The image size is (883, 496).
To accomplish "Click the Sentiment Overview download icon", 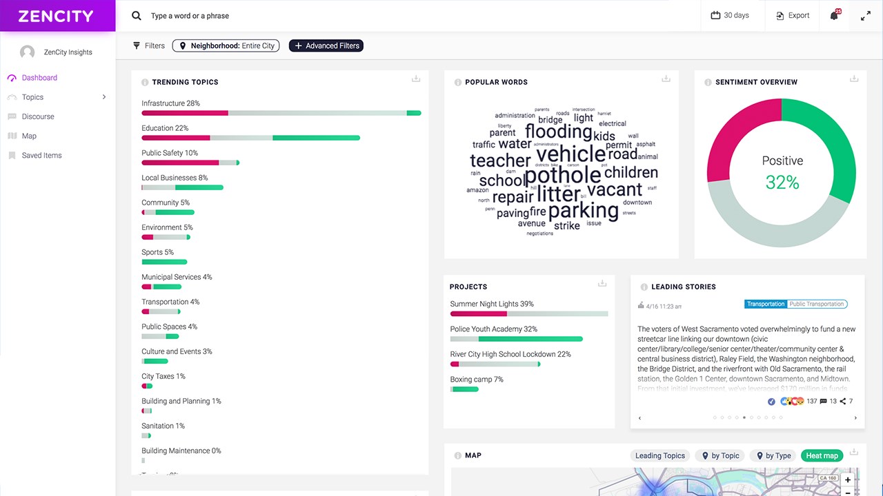I will point(854,79).
